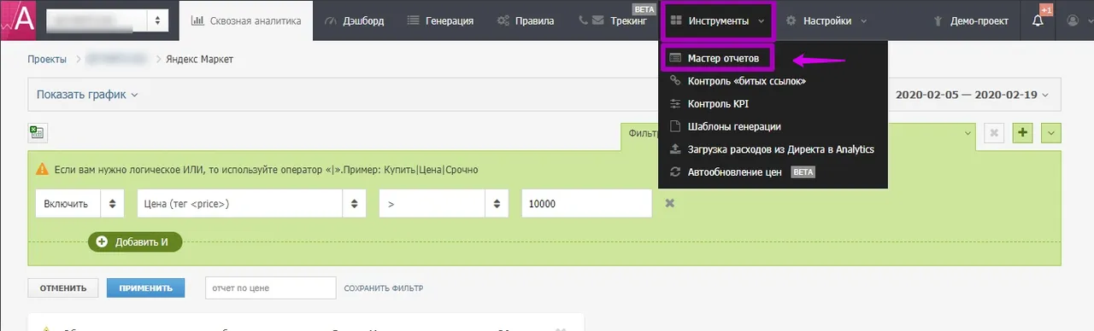
Task: Click the Проекты breadcrumb link
Action: tap(47, 60)
